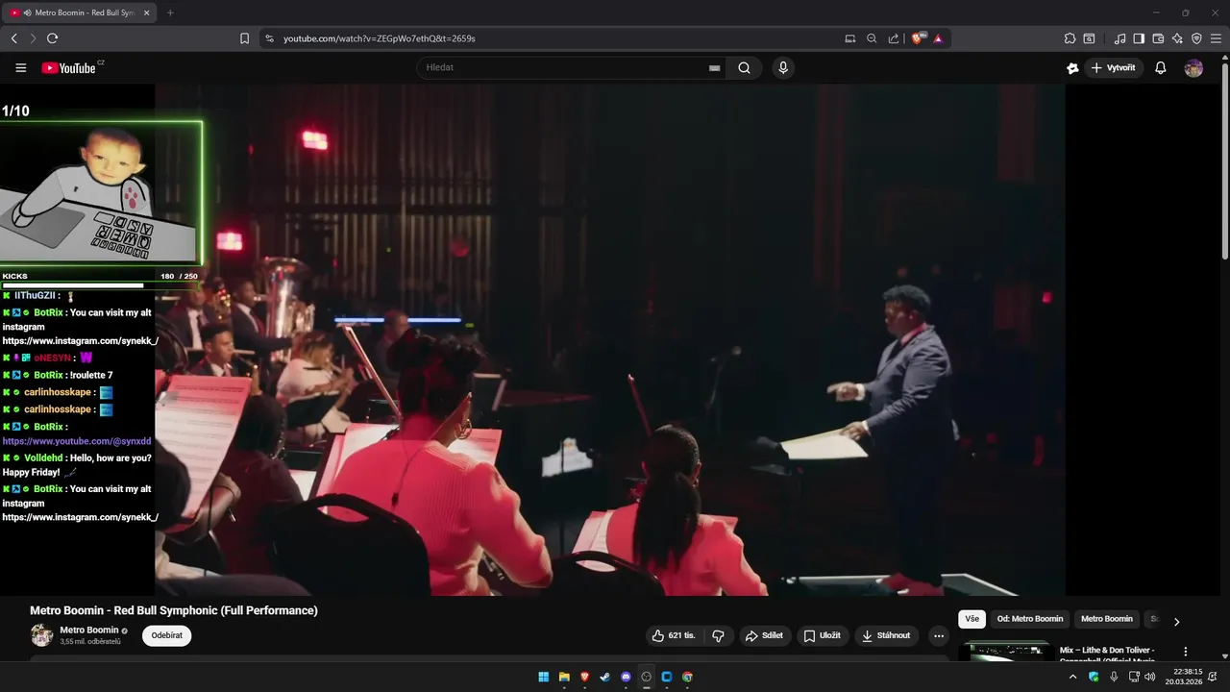Open options menu for the Mix video
The height and width of the screenshot is (692, 1230).
pyautogui.click(x=1185, y=652)
